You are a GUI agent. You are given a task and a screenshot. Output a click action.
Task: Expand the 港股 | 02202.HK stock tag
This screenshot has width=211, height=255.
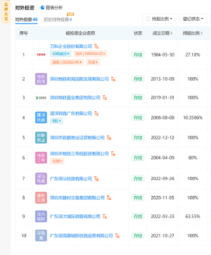coord(67,62)
